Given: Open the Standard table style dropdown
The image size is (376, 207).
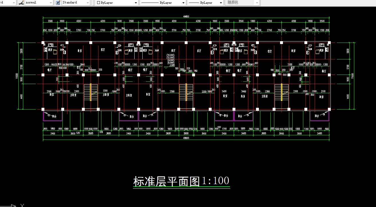Looking at the screenshot, I should pyautogui.click(x=76, y=3).
